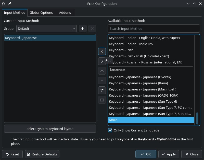Click the move down arrow button
Screen dimensions: 204x160
tap(102, 81)
